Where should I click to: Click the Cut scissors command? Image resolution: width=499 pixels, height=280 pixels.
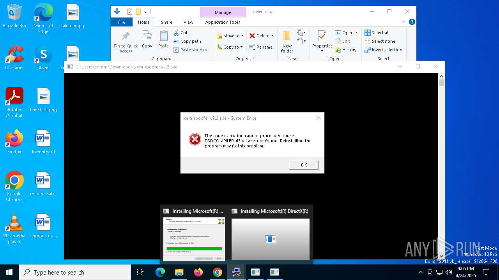(x=180, y=33)
